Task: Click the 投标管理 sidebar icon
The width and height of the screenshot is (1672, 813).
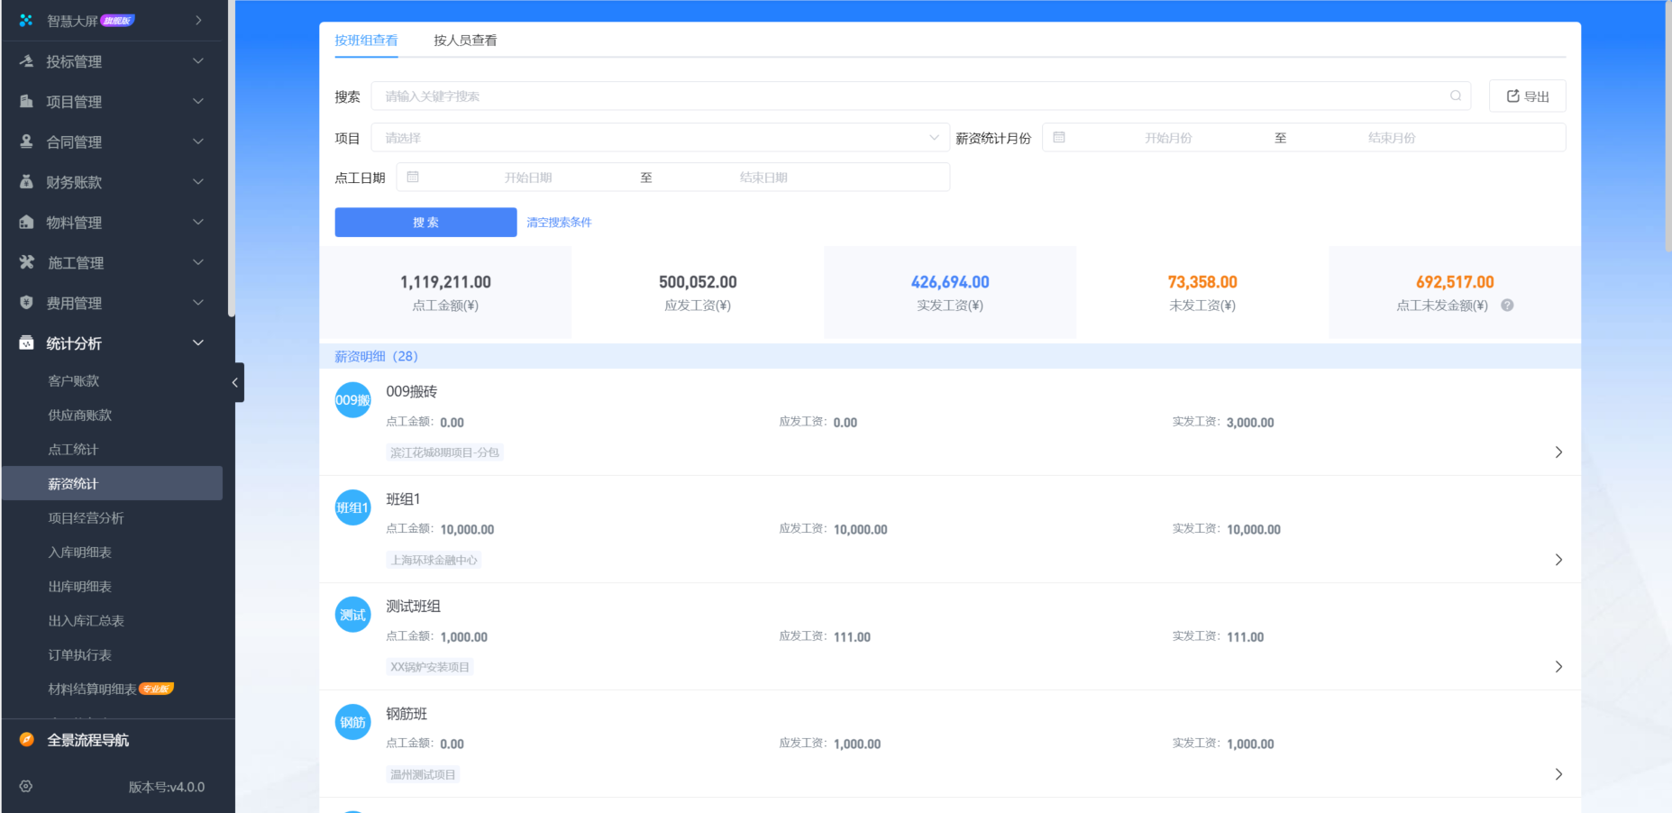Action: 25,60
